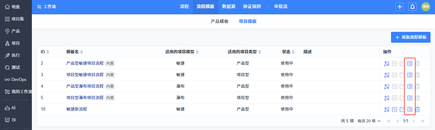
Task: Open the 项目型敏捷项目流程 template link
Action: 85,75
